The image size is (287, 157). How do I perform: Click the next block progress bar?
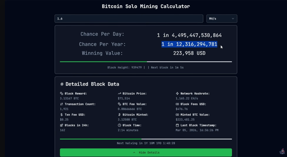pyautogui.click(x=146, y=62)
